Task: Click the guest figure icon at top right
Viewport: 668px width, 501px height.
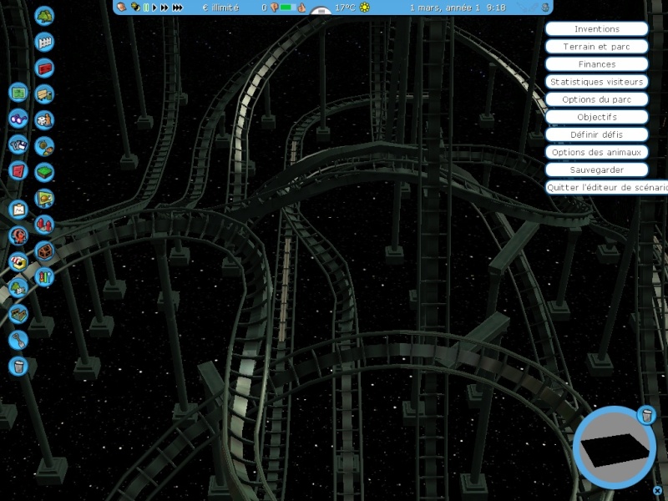Action: [x=545, y=7]
